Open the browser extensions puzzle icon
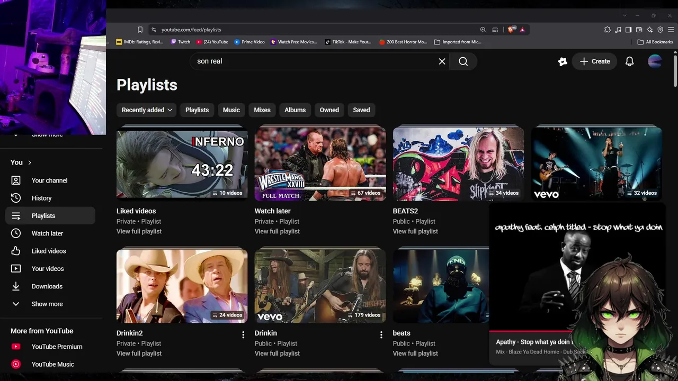The image size is (678, 381). pyautogui.click(x=608, y=30)
